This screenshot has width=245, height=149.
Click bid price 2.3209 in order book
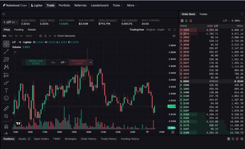tap(185, 85)
